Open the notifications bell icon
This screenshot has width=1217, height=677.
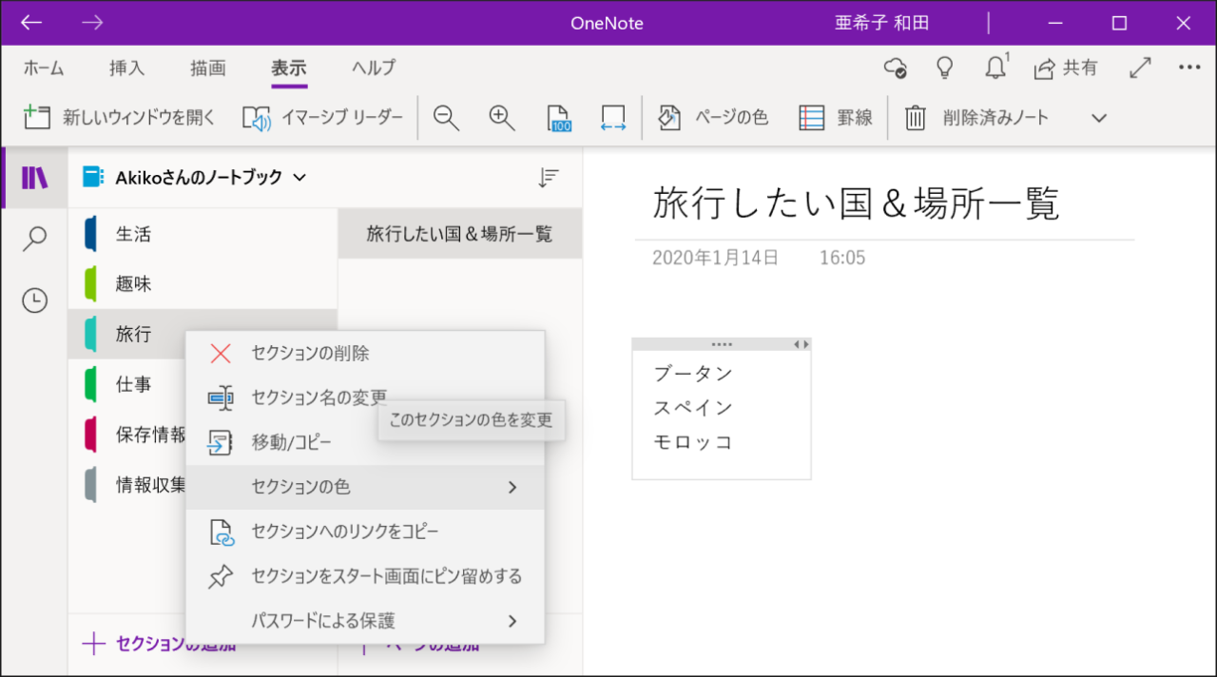(995, 68)
